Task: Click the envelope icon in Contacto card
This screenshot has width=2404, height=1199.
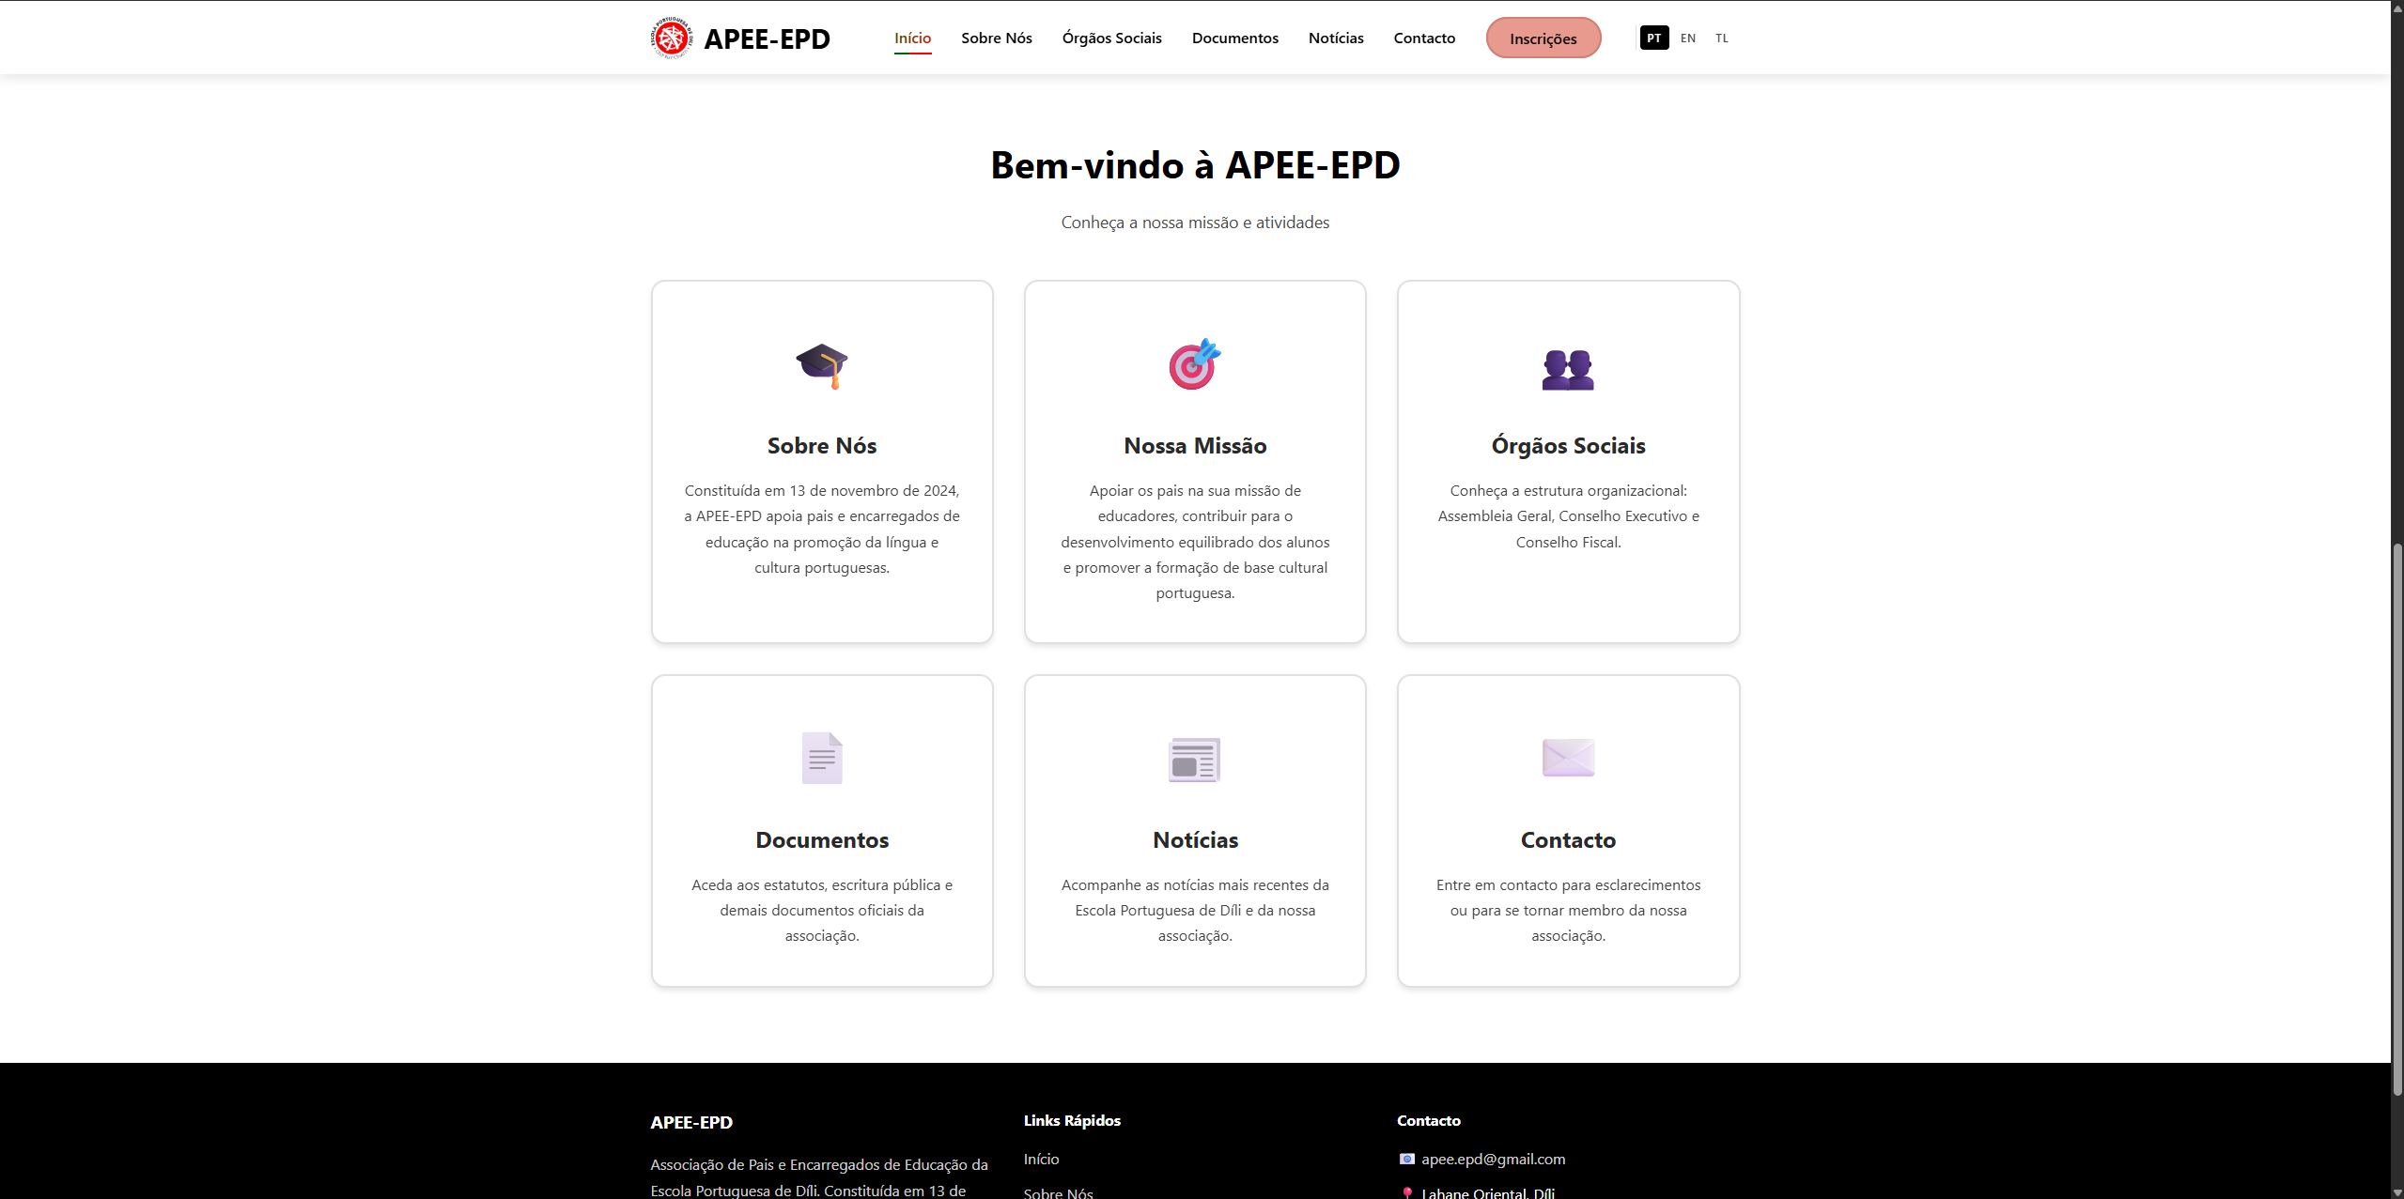Action: click(x=1568, y=758)
